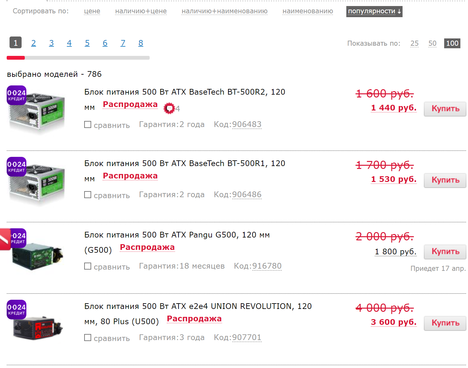This screenshot has height=368, width=468.
Task: Tick compare checkbox for BaseTech BT-500R1
Action: click(x=88, y=195)
